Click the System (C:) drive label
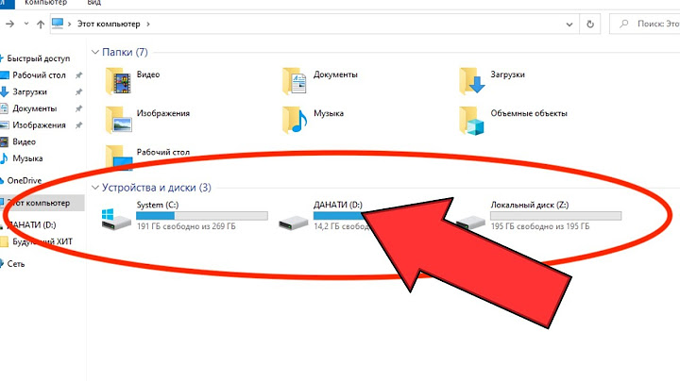The width and height of the screenshot is (680, 381). click(158, 205)
